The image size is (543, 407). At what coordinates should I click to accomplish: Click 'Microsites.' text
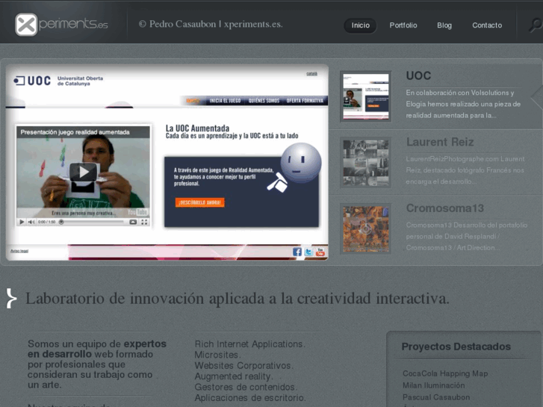tap(217, 355)
